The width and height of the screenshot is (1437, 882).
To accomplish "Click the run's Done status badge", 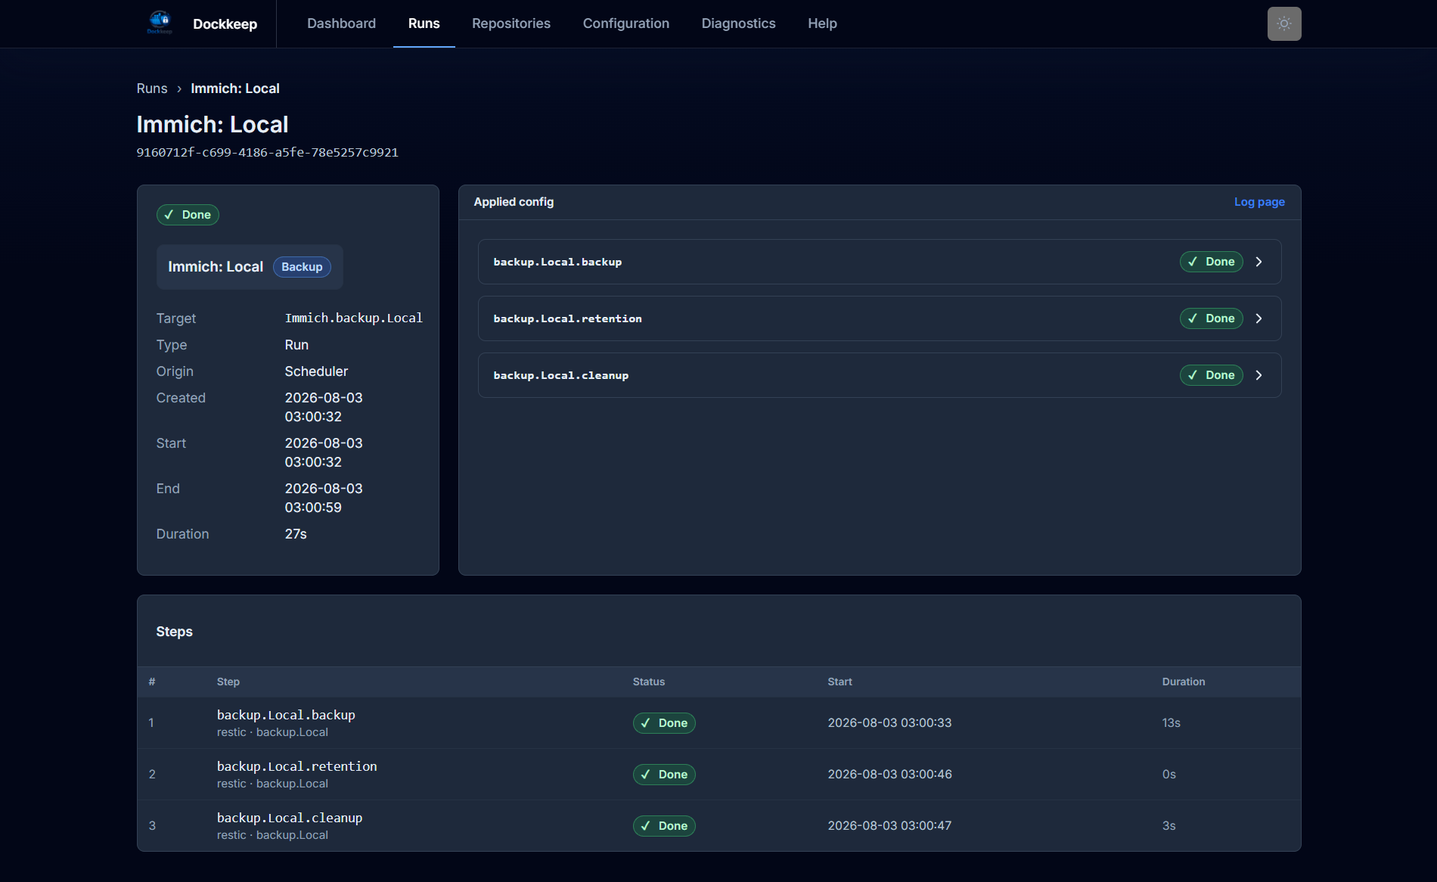I will pos(188,215).
